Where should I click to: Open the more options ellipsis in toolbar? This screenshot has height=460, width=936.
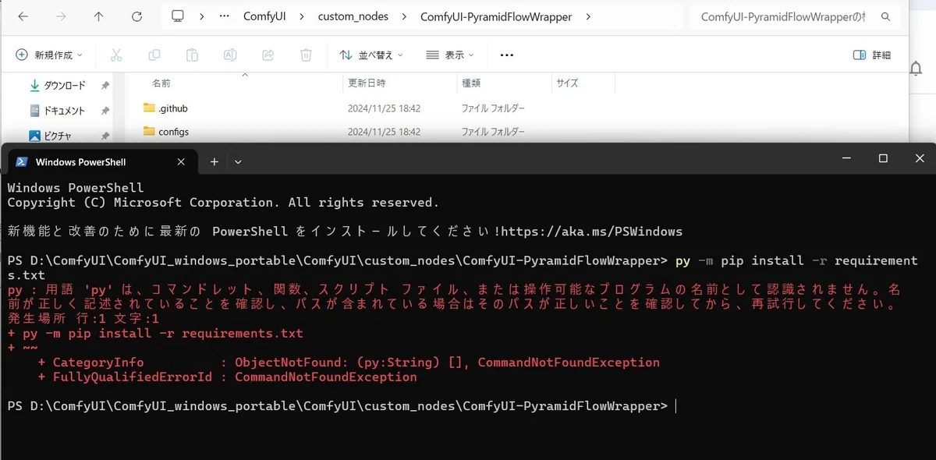(506, 55)
